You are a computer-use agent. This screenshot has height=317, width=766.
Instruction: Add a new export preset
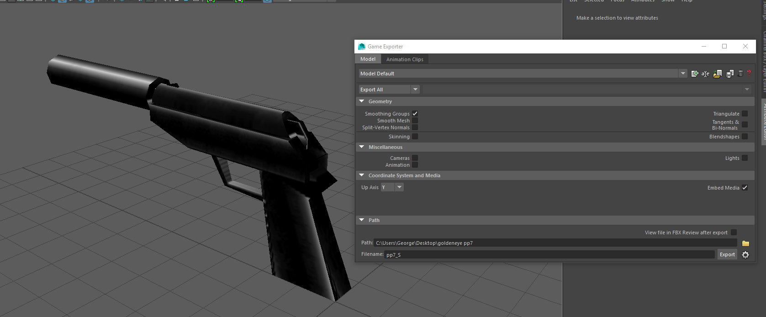695,74
